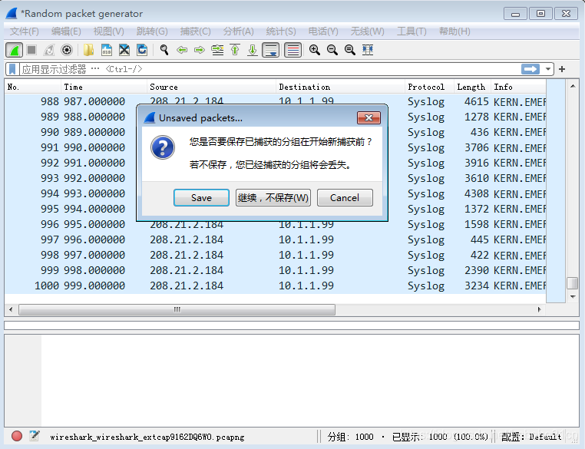Open the 统计(S) menu

tap(281, 31)
